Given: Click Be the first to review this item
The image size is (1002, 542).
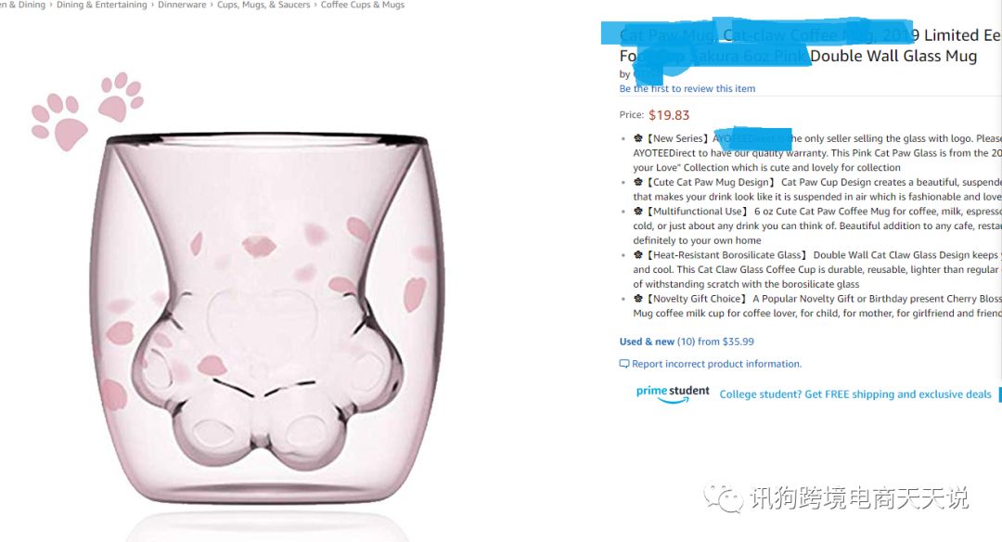Looking at the screenshot, I should [687, 89].
